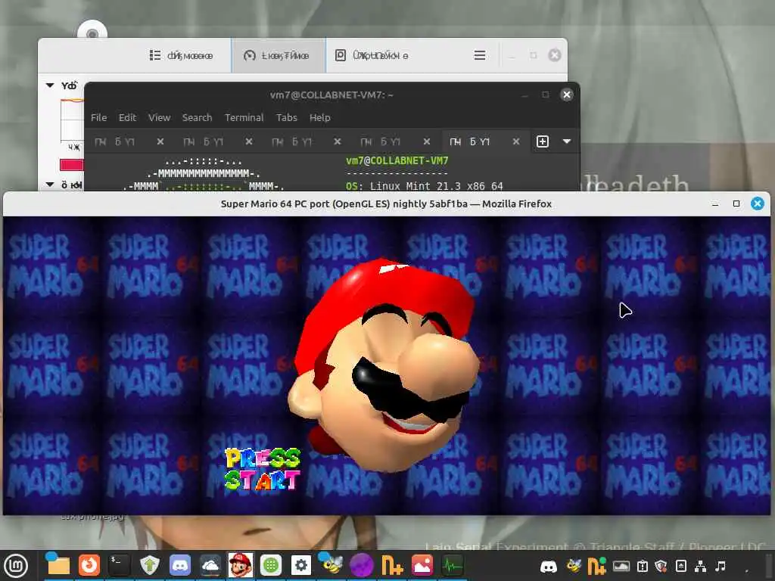Open the terminal Search menu
The width and height of the screenshot is (775, 581).
[x=197, y=117]
